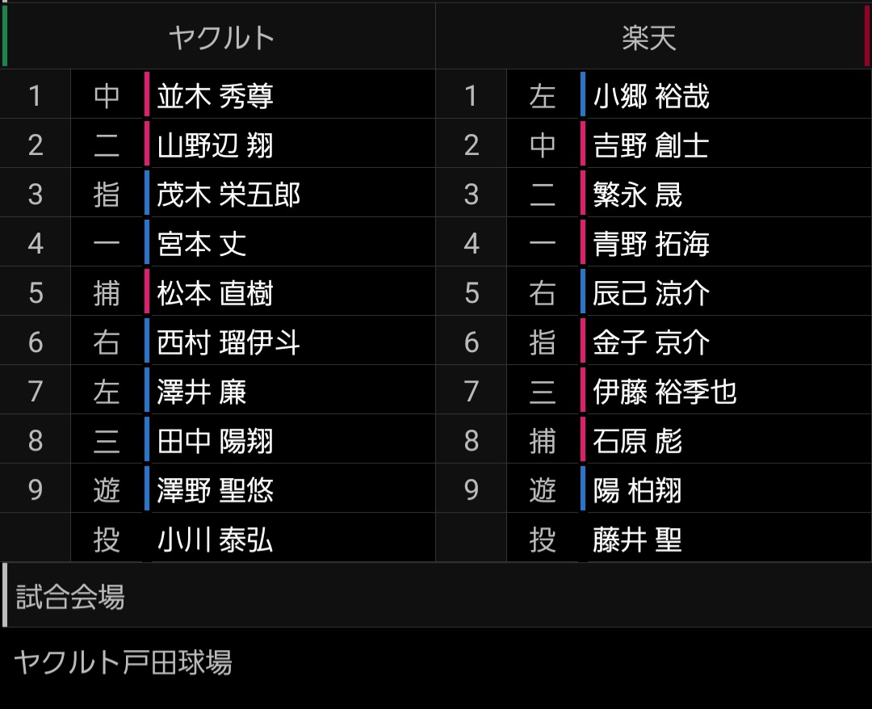Select catcher 松本 直樹
The width and height of the screenshot is (872, 709).
click(216, 293)
